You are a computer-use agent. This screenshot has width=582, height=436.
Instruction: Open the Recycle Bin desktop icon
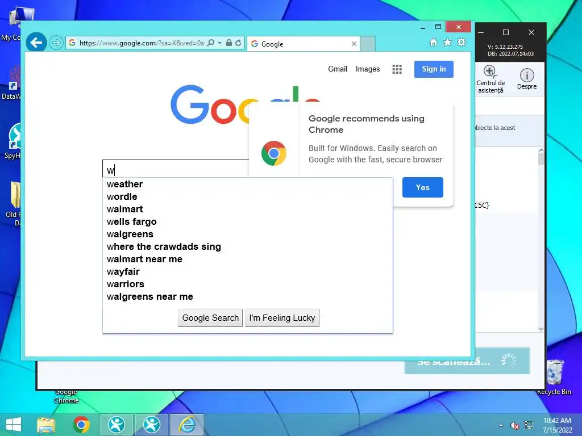click(x=555, y=378)
